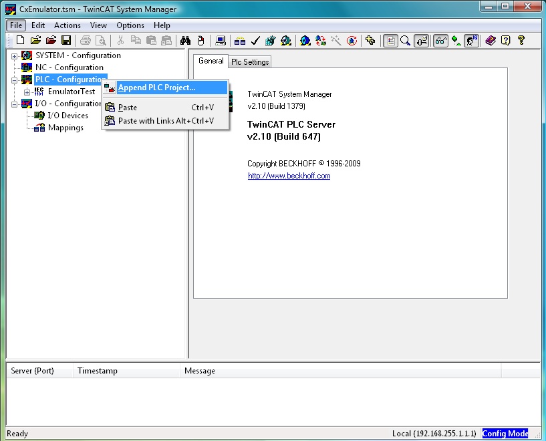This screenshot has height=441, width=546.
Task: Click the magic wand Scan Boxes icon
Action: point(336,40)
